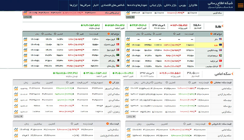
Task: Expand بیشتر under the بازار آتی table
Action: (18, 116)
